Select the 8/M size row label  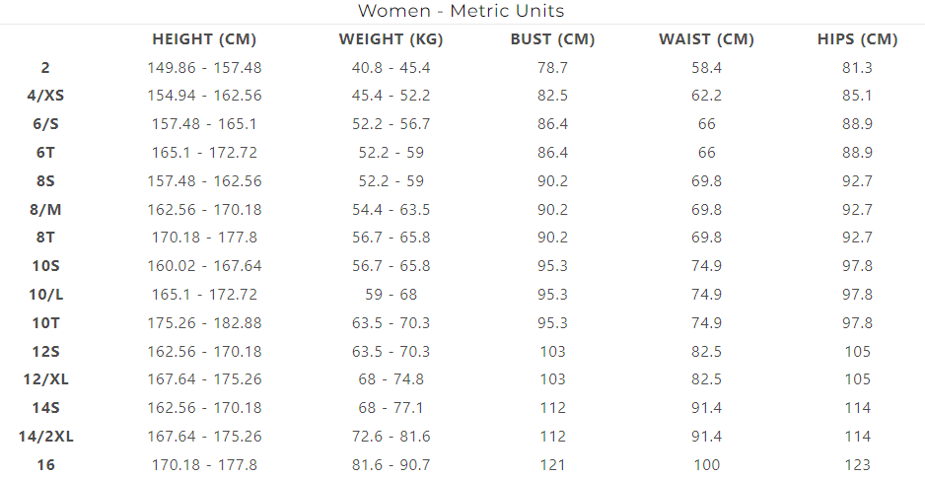[x=45, y=209]
